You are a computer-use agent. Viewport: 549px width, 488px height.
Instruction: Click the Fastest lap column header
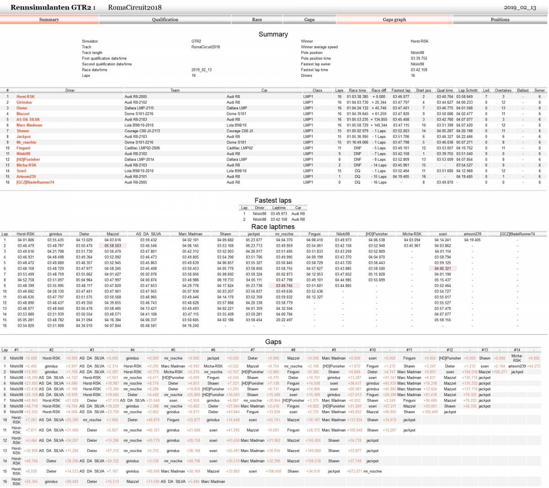(x=401, y=90)
